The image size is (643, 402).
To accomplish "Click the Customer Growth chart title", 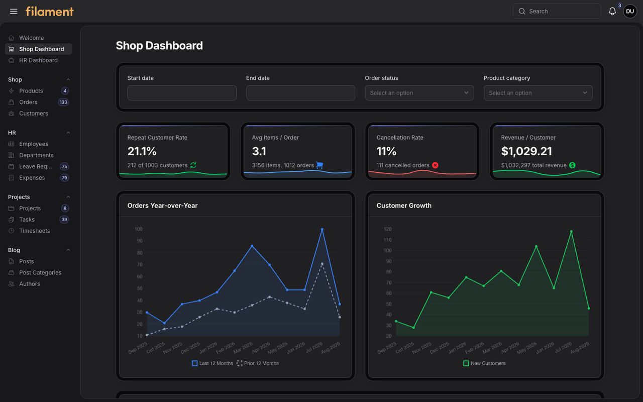I will coord(404,206).
